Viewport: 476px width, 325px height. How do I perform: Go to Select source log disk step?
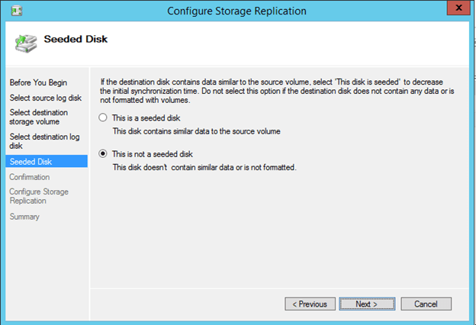[x=44, y=98]
